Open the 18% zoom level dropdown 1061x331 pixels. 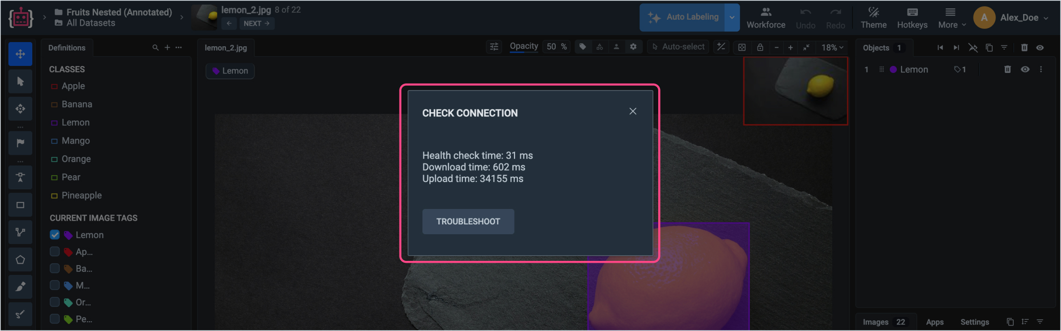pyautogui.click(x=832, y=47)
